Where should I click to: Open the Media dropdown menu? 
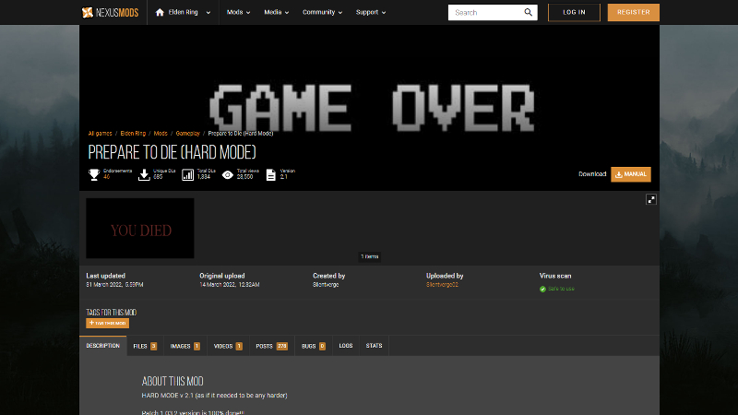coord(276,12)
